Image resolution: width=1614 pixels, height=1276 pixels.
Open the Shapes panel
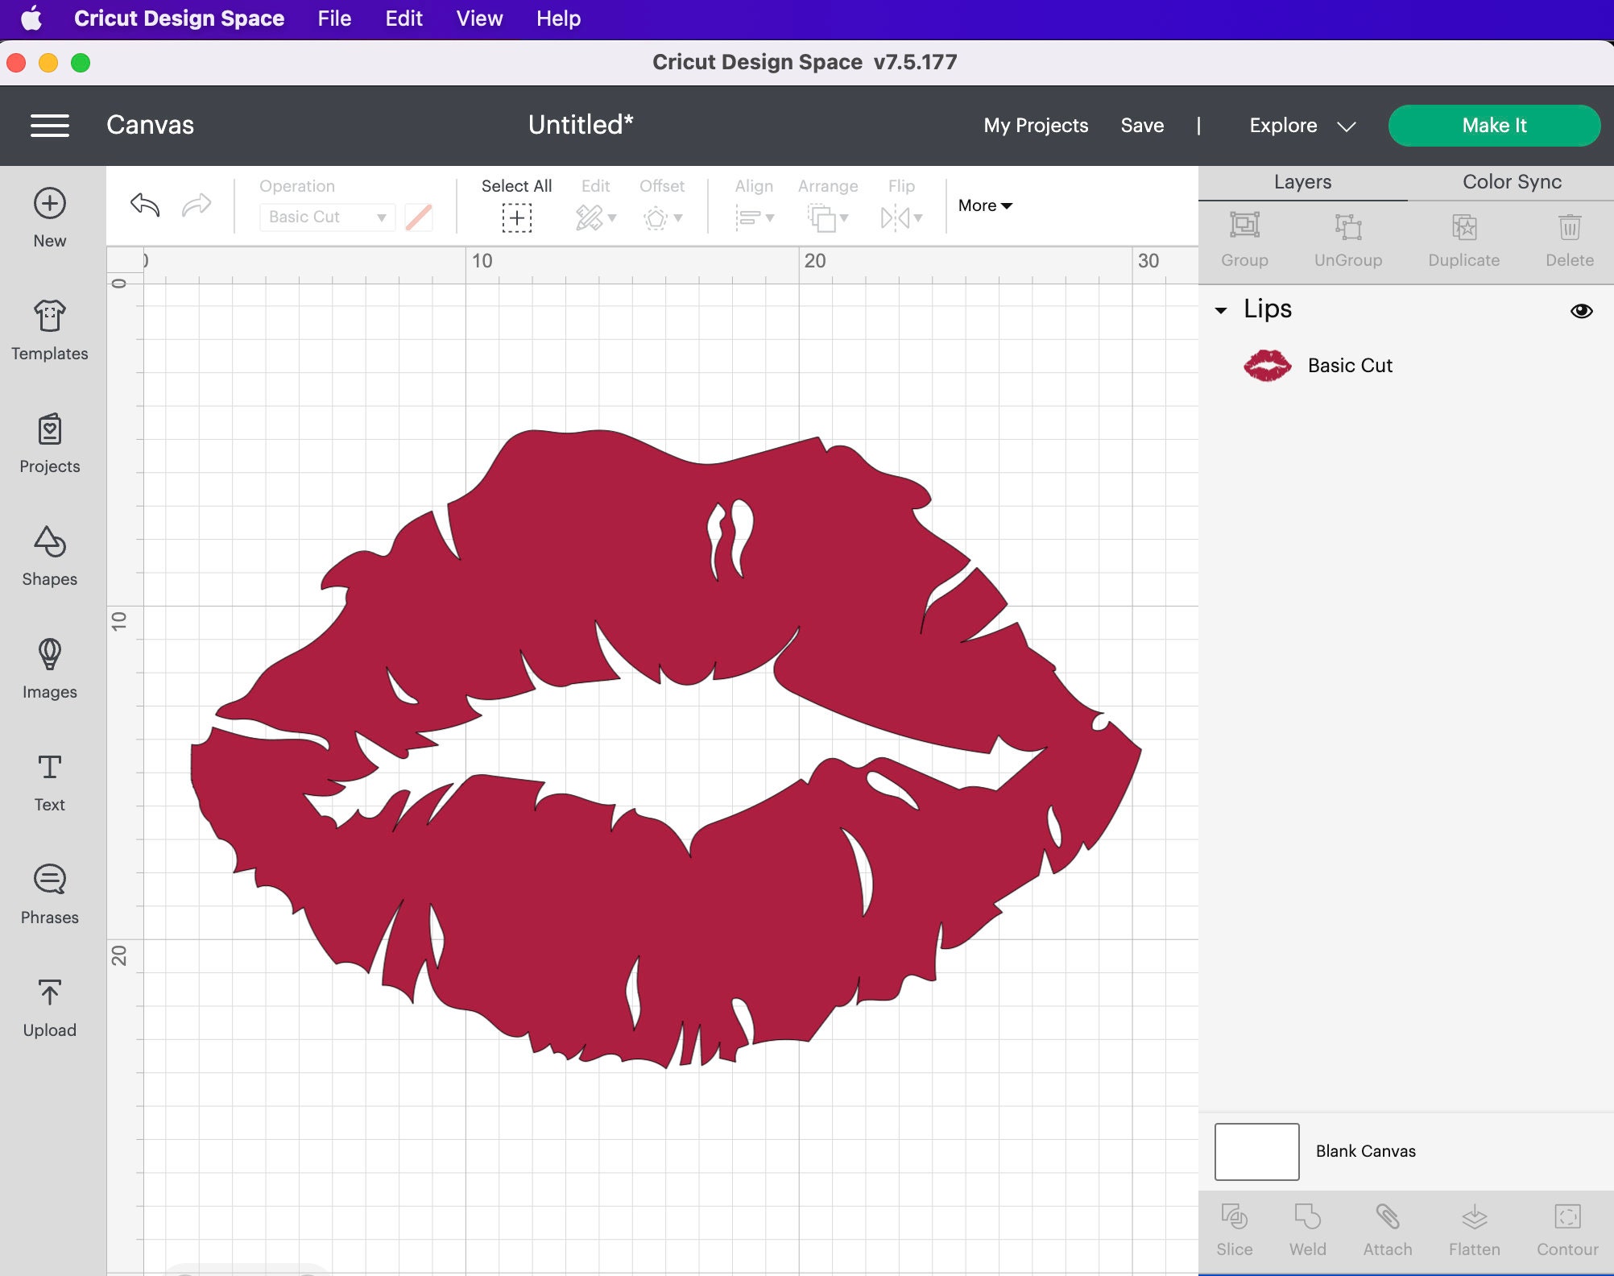49,556
